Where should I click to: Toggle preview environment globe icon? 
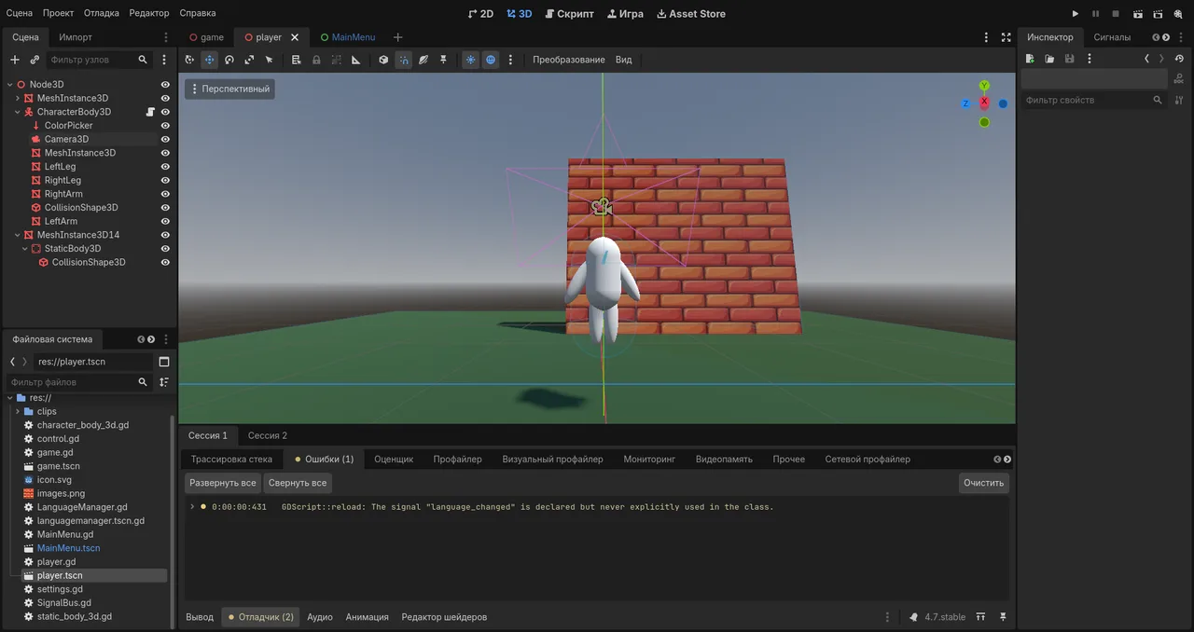(491, 60)
